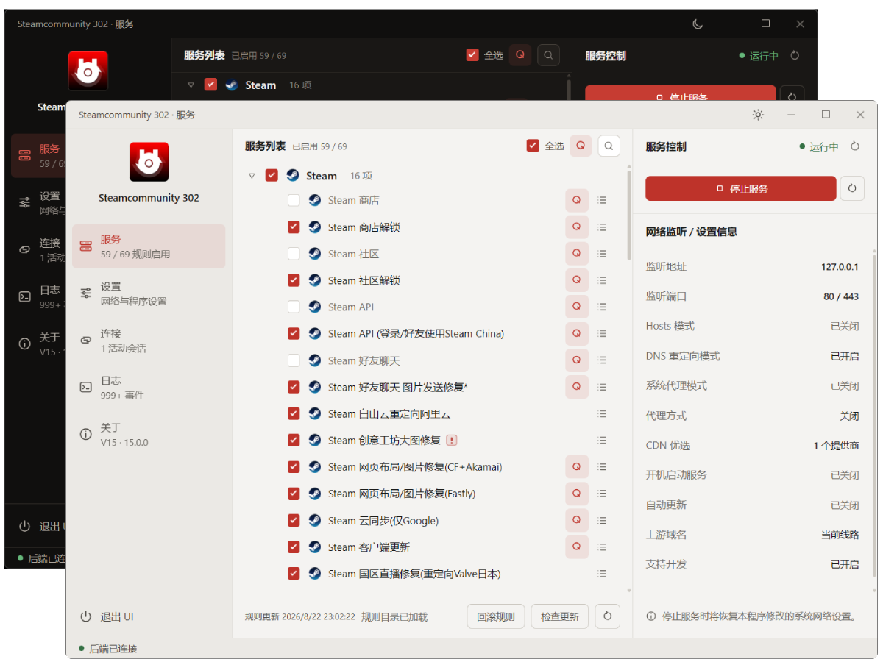883x662 pixels.
Task: Click red icon beside Steam 商店解锁 row
Action: (577, 227)
